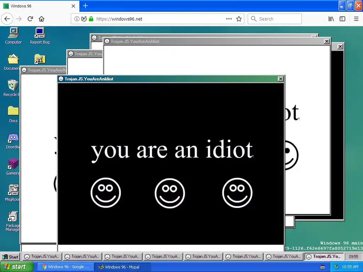This screenshot has height=272, width=363.
Task: Click the Windows 96 clock showing 09:55
Action: [x=353, y=257]
